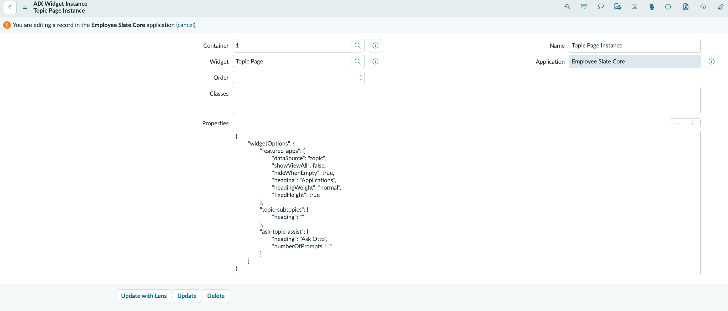Preview Widget record info icon
The width and height of the screenshot is (728, 311).
click(x=375, y=62)
